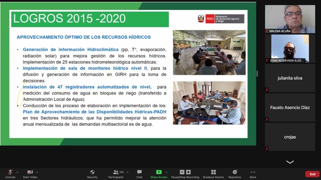Expand share options arrow beside Share Screen
This screenshot has height=180, width=321.
click(x=166, y=172)
